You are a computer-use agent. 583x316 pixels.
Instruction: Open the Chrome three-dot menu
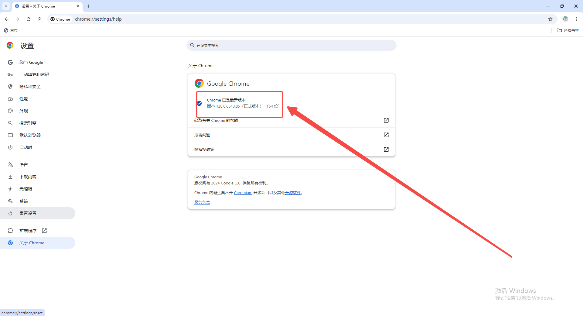(x=576, y=19)
